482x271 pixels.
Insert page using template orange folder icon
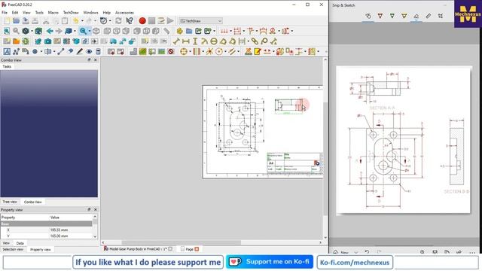[16, 41]
